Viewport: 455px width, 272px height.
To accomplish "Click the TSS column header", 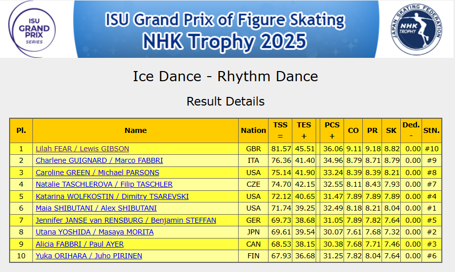I will (280, 130).
